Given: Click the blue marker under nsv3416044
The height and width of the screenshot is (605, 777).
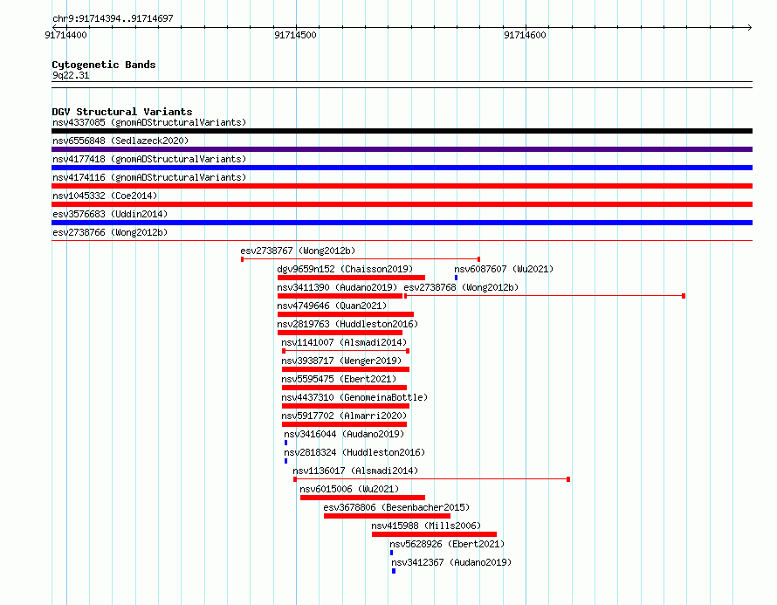Looking at the screenshot, I should click(286, 443).
